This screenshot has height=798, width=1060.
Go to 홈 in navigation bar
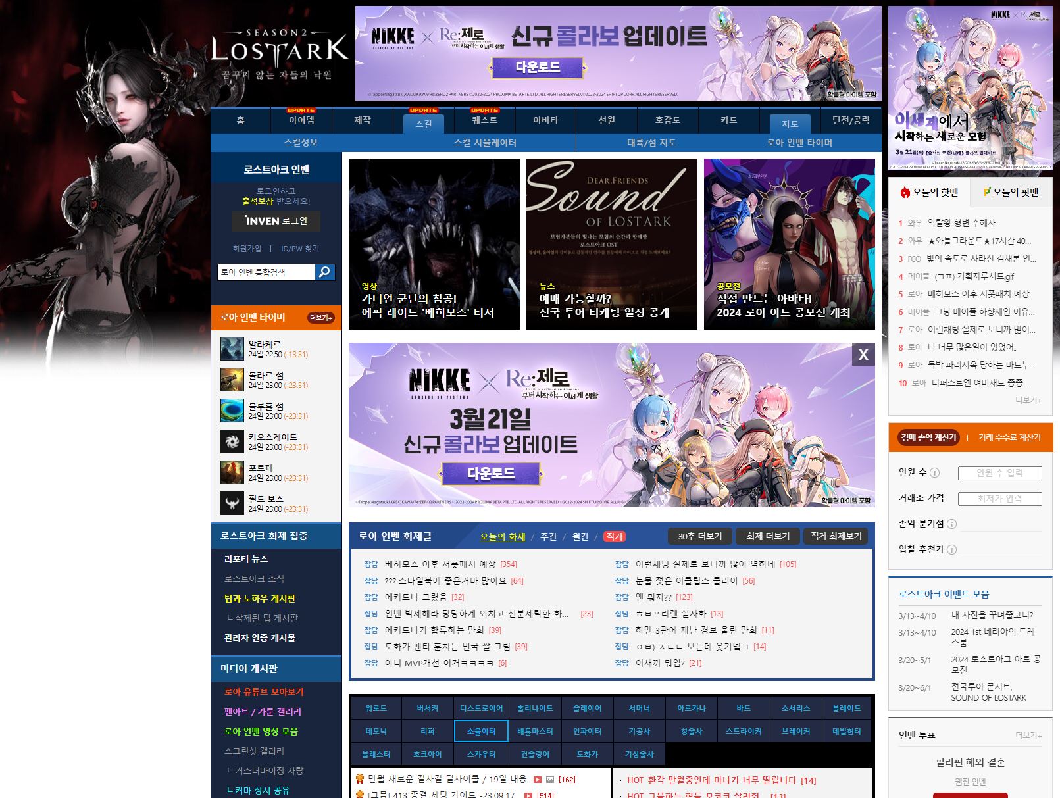point(240,120)
